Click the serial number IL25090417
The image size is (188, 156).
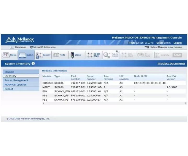click(x=93, y=100)
